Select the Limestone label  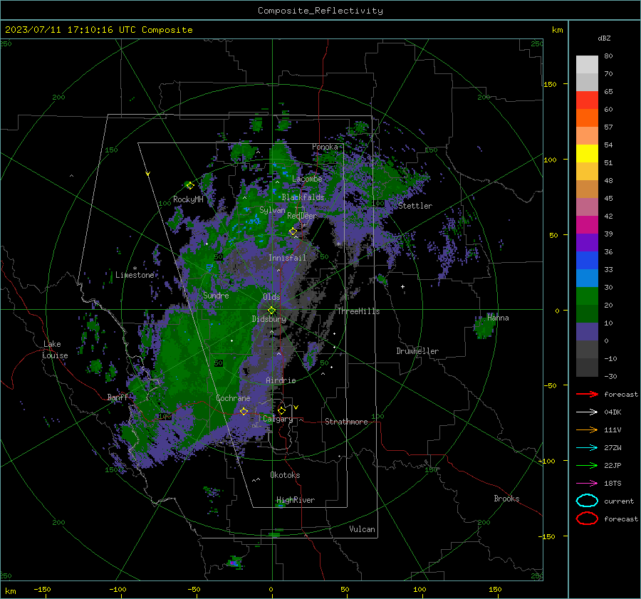135,275
